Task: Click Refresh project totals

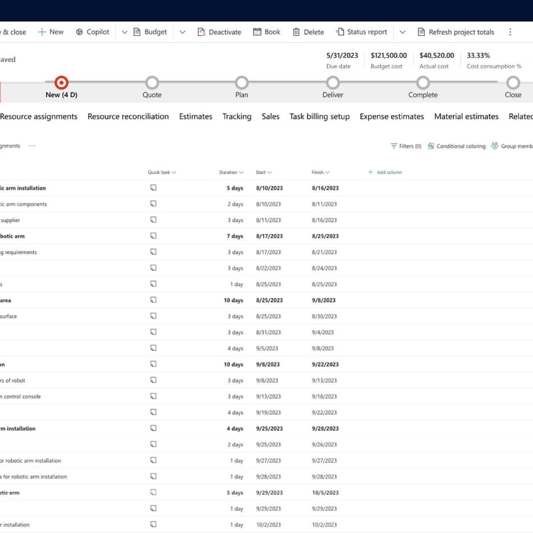Action: (456, 32)
